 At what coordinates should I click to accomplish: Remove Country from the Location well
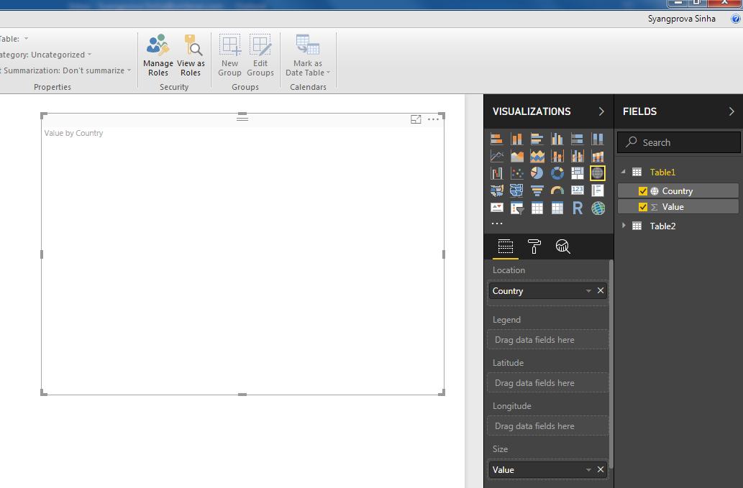pyautogui.click(x=601, y=290)
